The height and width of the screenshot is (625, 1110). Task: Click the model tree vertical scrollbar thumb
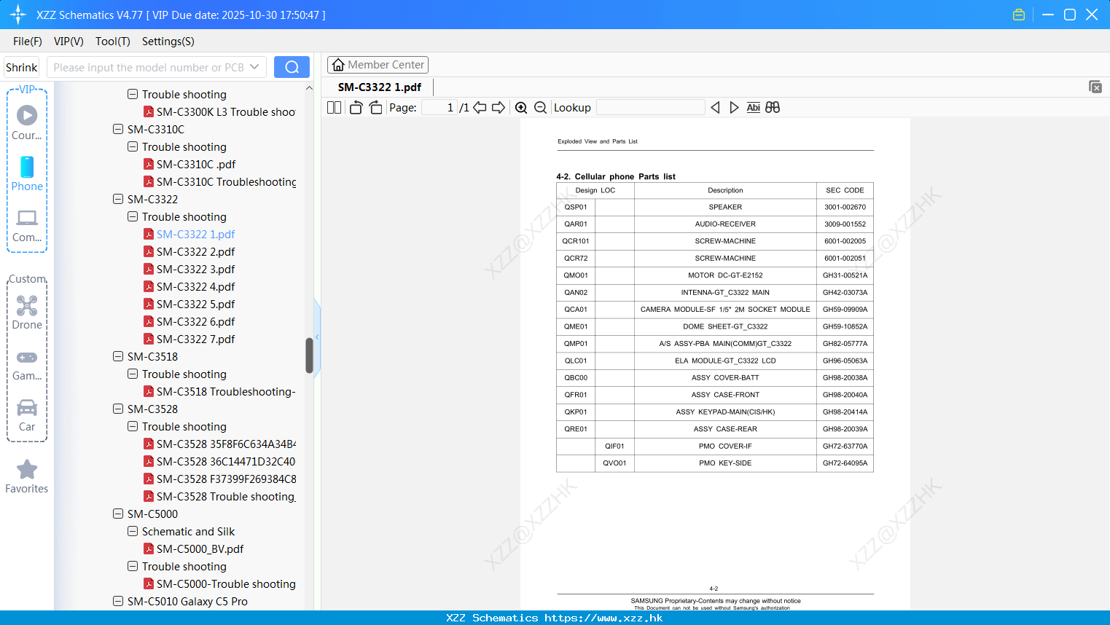(x=309, y=355)
